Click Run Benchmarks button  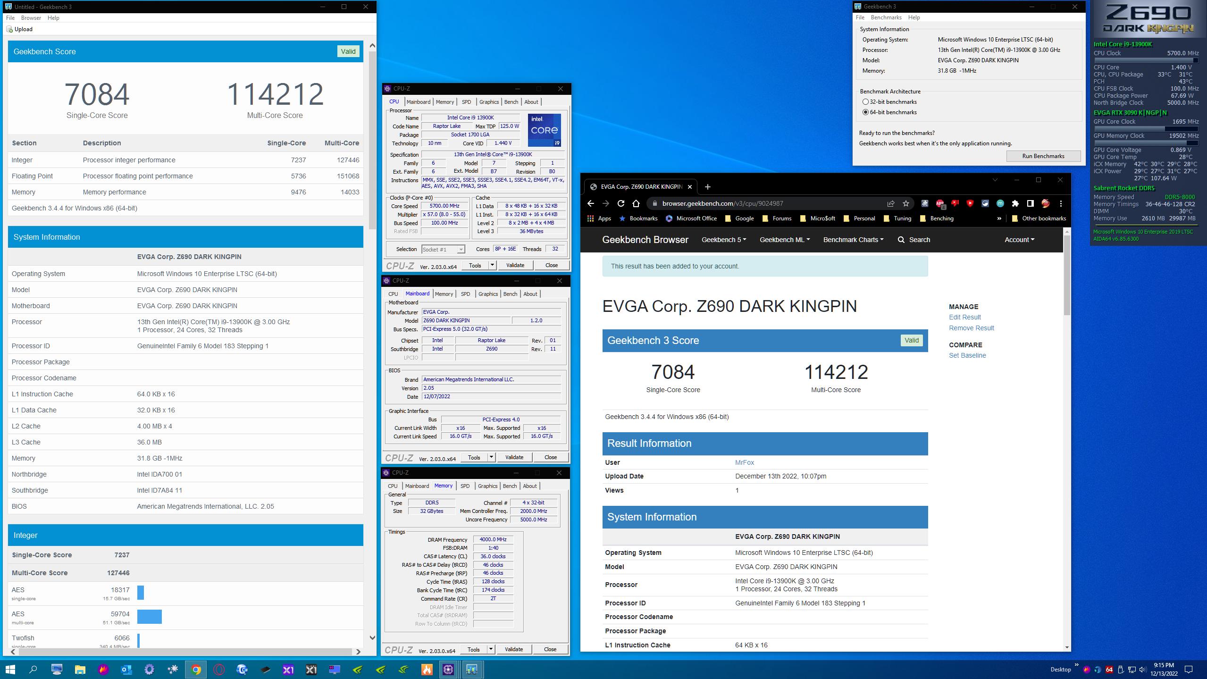[x=1043, y=156]
